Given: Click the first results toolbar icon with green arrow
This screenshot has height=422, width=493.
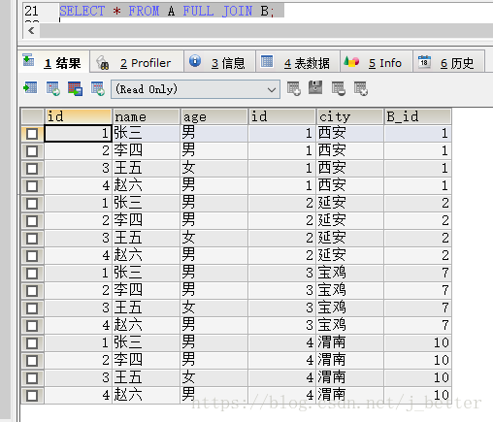Looking at the screenshot, I should tap(30, 88).
